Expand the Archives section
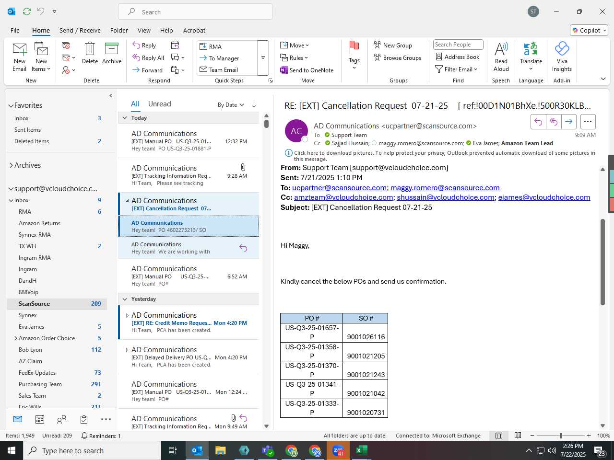 click(x=11, y=165)
